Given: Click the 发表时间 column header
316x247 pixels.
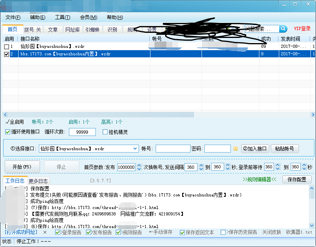Looking at the screenshot, I should point(294,39).
